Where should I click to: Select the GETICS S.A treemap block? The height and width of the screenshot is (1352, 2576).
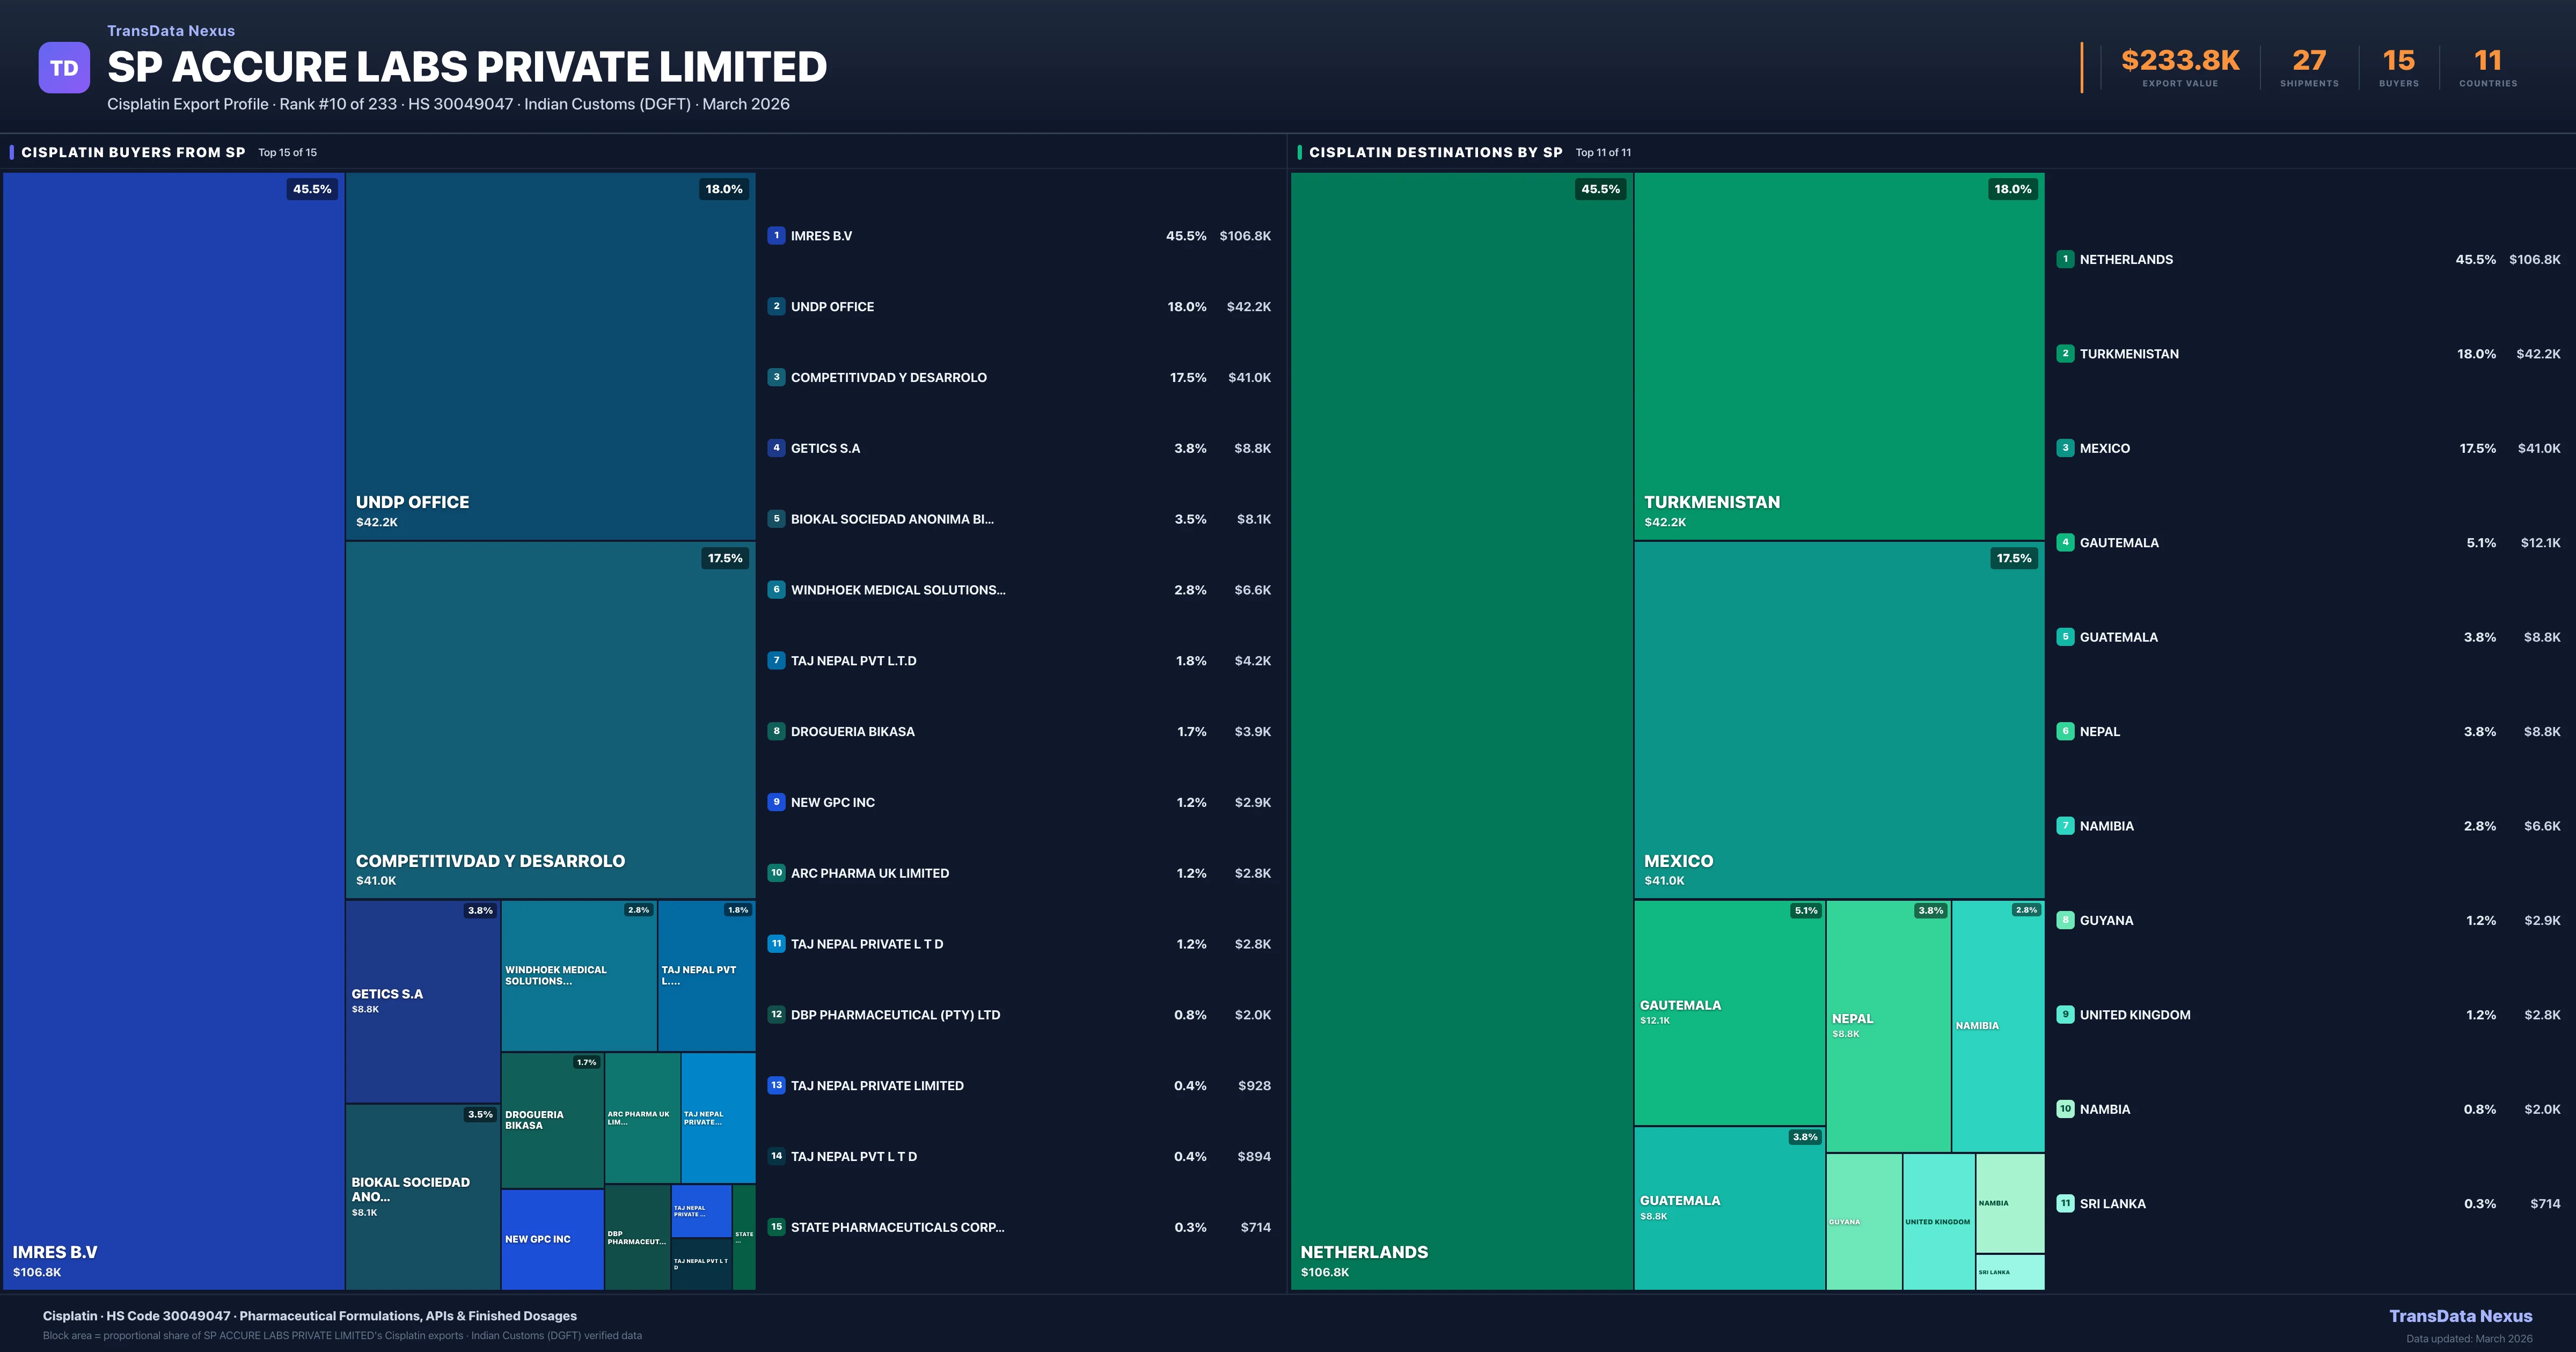422,1001
